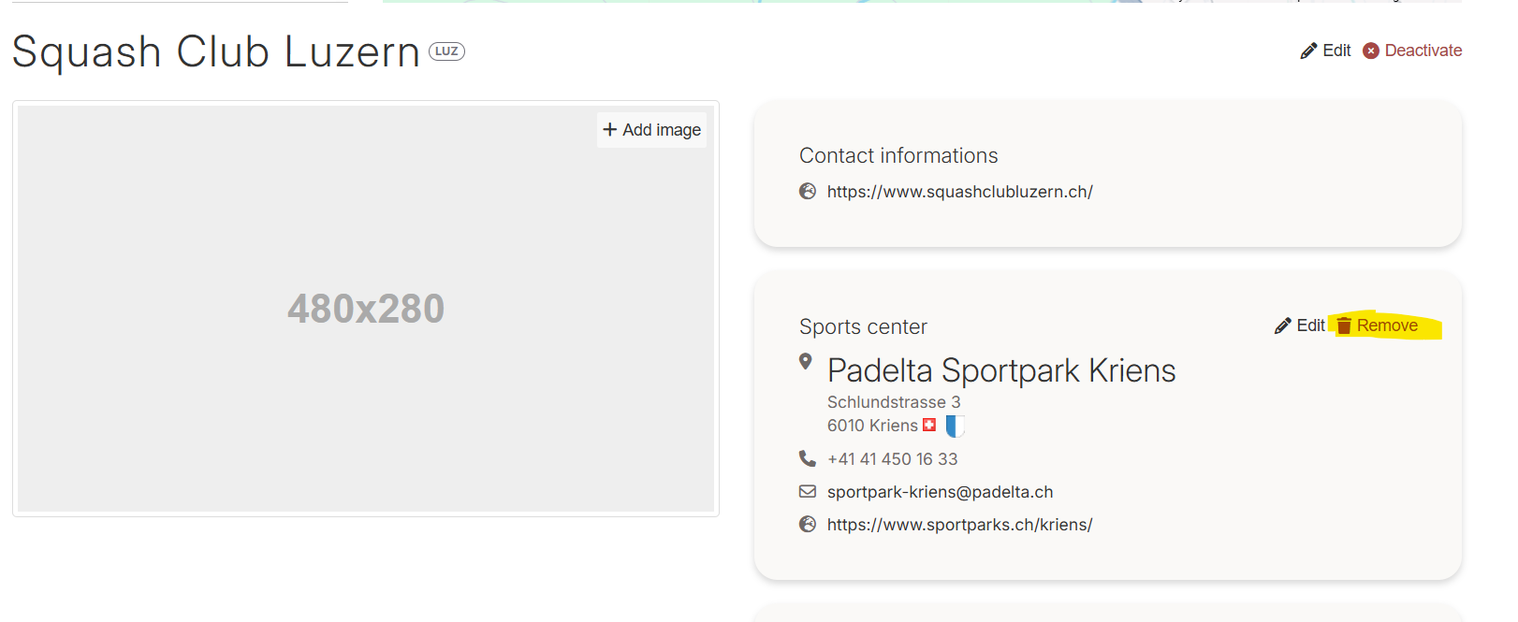Select the phone number +41 41 450 16 33
Viewport: 1518px width, 622px height.
[x=892, y=459]
